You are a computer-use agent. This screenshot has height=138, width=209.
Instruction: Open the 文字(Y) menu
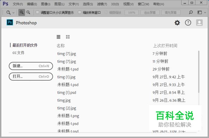click(x=74, y=4)
